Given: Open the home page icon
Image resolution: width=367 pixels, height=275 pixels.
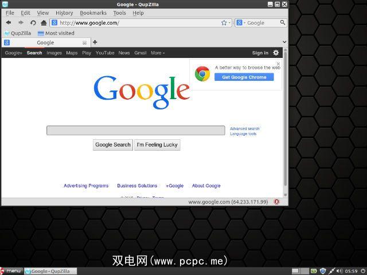Looking at the screenshot, I should tap(44, 23).
